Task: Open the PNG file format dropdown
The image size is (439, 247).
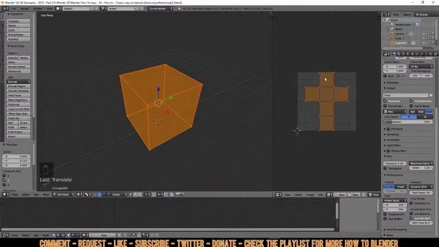Action: coord(394,111)
